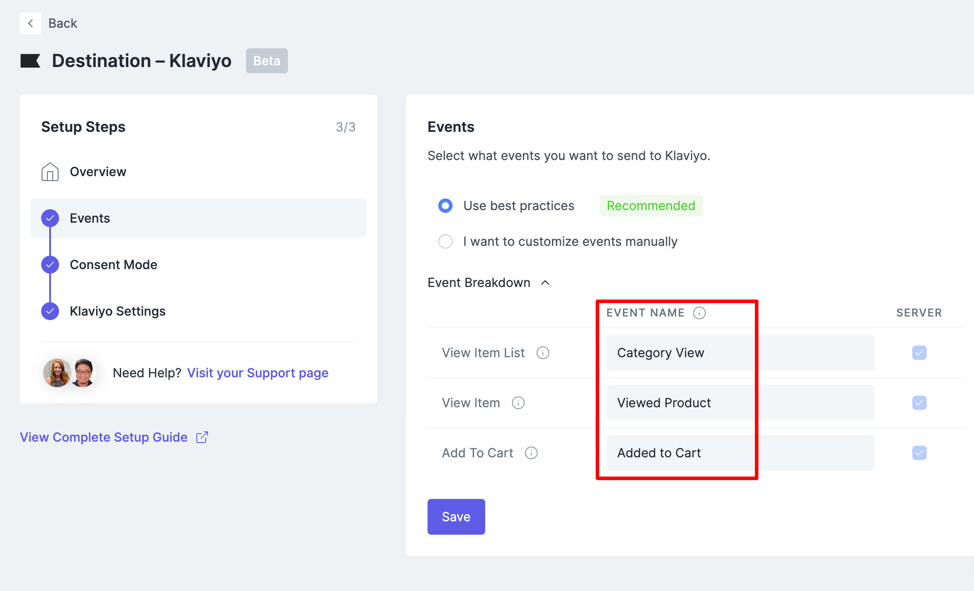Disable the Server checkbox for Added to Cart
The image size is (974, 591).
click(x=919, y=453)
